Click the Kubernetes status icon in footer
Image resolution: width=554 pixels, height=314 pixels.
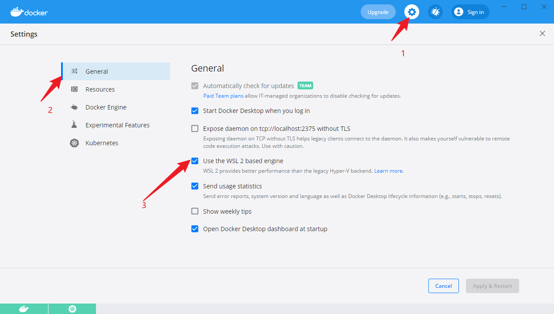point(72,309)
